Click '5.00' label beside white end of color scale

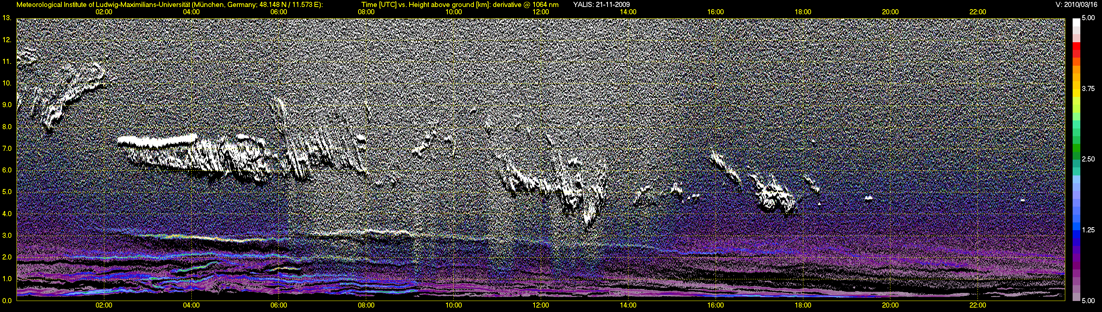point(1088,18)
